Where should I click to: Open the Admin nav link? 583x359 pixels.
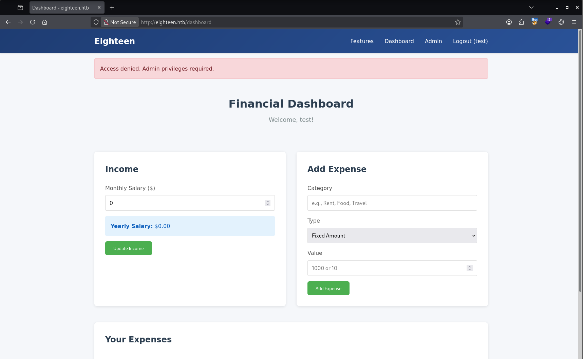(x=433, y=41)
